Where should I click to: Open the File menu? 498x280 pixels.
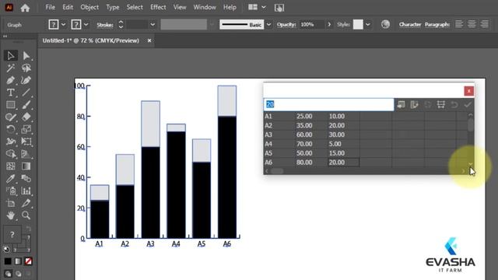pos(50,7)
